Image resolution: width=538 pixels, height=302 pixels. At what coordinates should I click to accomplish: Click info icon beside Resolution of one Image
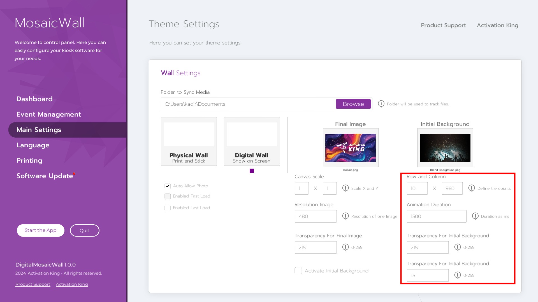(x=345, y=216)
